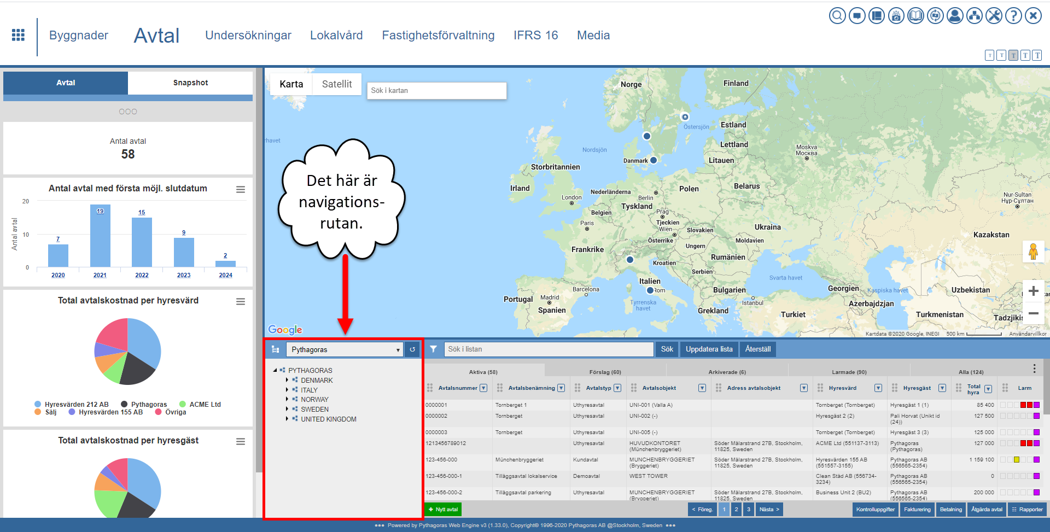Toggle the Pythagoras legend item in hyresvärd chart
Viewport: 1050px width, 532px height.
[144, 405]
